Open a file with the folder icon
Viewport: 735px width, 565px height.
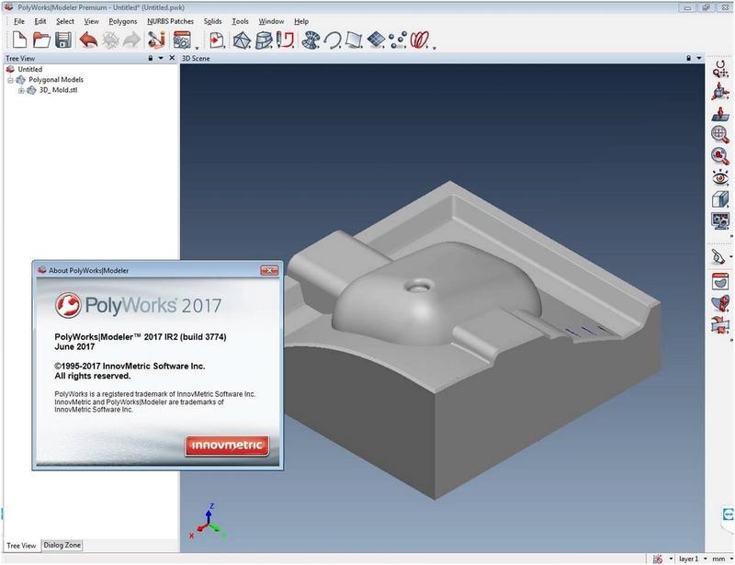(x=41, y=40)
